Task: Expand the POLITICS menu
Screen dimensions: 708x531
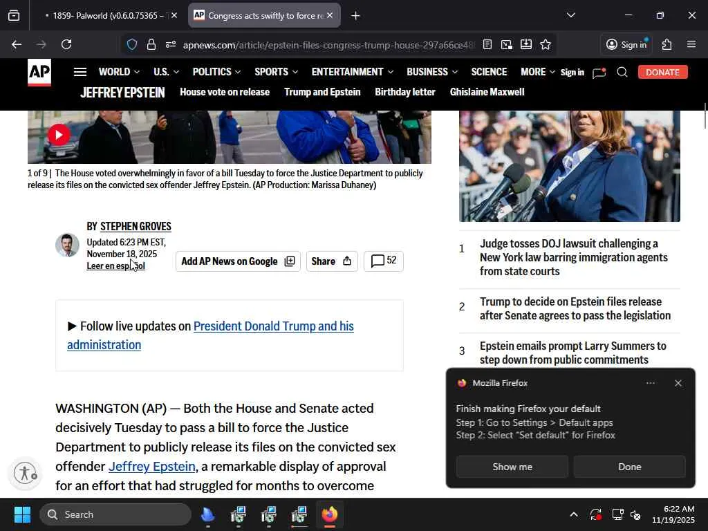Action: 216,72
